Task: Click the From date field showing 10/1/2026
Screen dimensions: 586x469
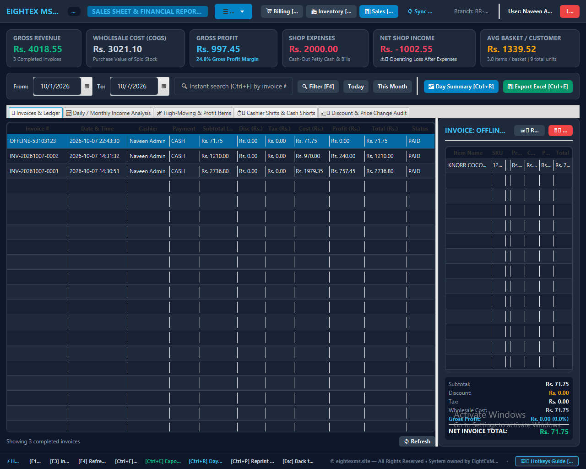Action: point(57,87)
